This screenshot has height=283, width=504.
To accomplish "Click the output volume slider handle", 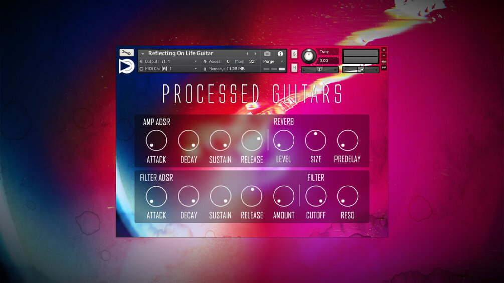I will [x=361, y=69].
